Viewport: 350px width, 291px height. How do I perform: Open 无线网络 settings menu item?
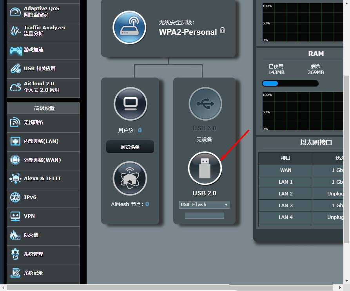coord(43,123)
